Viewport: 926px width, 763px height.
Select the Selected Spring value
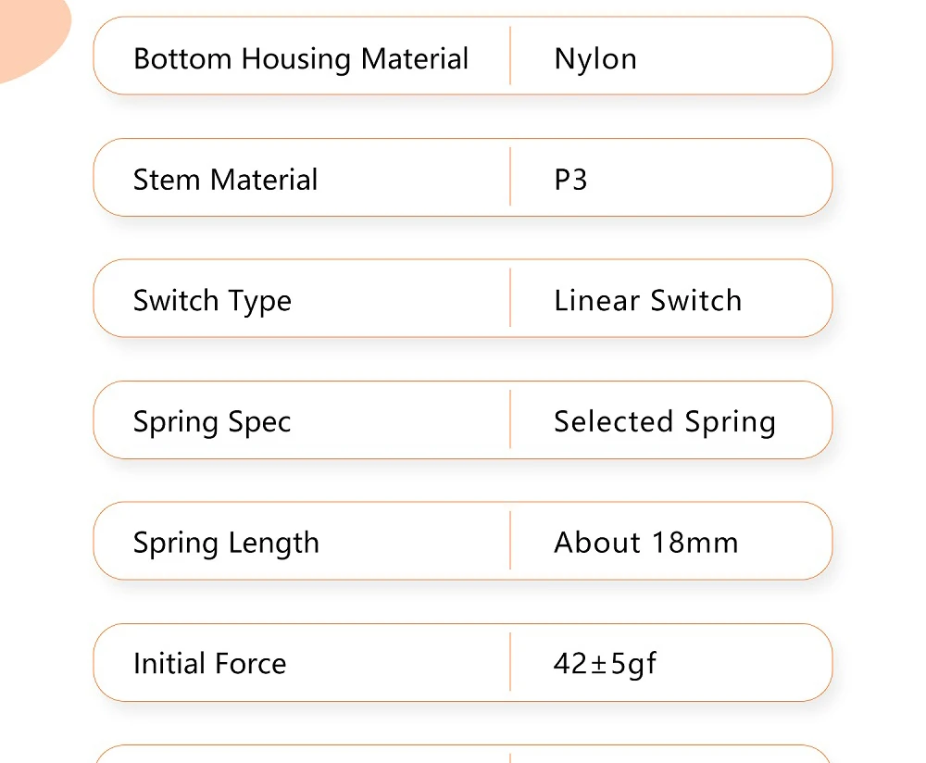pos(664,422)
